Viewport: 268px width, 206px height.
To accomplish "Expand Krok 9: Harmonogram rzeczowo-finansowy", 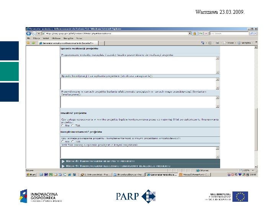I will pyautogui.click(x=140, y=166).
